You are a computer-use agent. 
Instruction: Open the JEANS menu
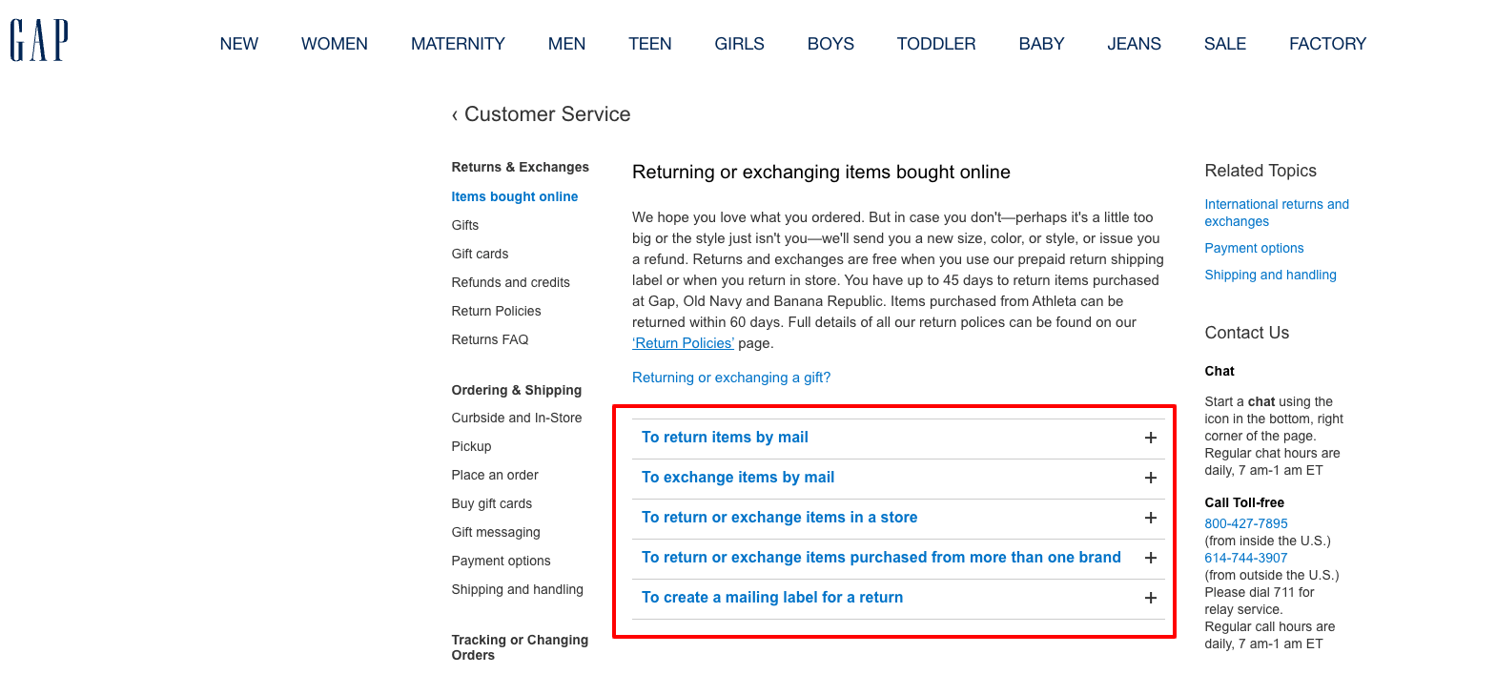(1134, 44)
